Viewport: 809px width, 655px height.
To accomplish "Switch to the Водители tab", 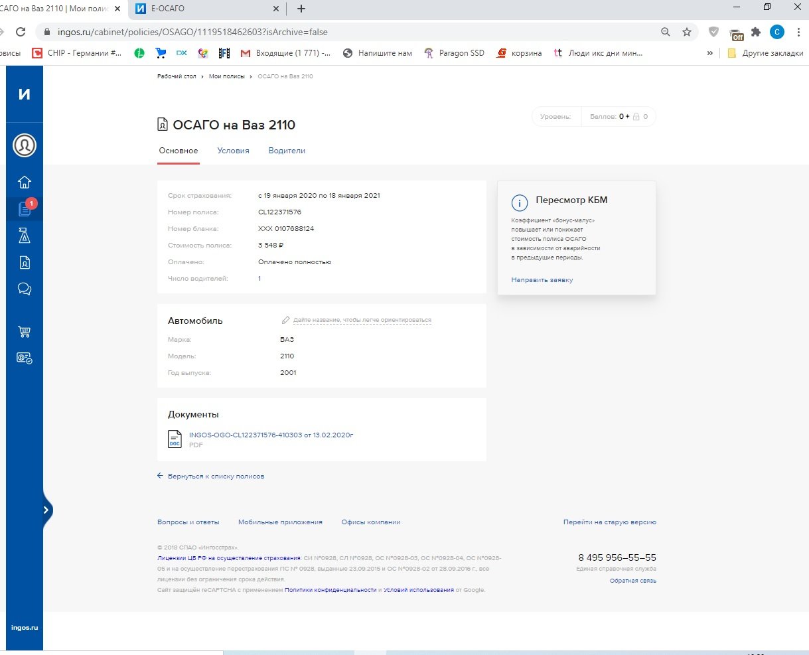I will (287, 151).
